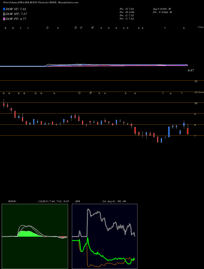The image size is (204, 269).
Task: Click the 'MACD:' panel label
Action: point(12,201)
